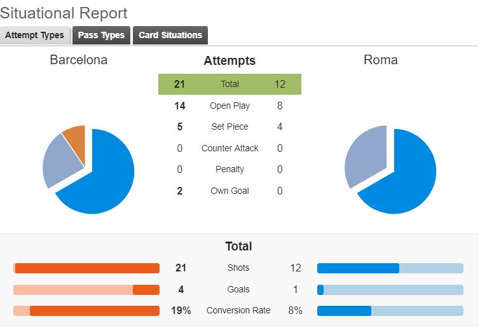Click Roma's blue Conversion Rate bar

coord(344,311)
